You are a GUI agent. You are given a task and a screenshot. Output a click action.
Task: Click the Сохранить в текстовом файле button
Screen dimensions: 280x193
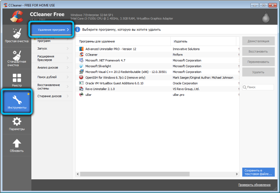tap(258, 172)
